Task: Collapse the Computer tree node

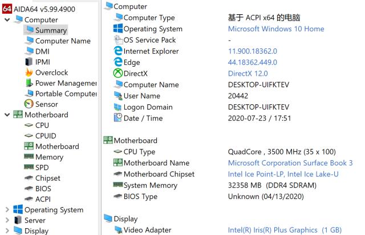Action: point(7,20)
